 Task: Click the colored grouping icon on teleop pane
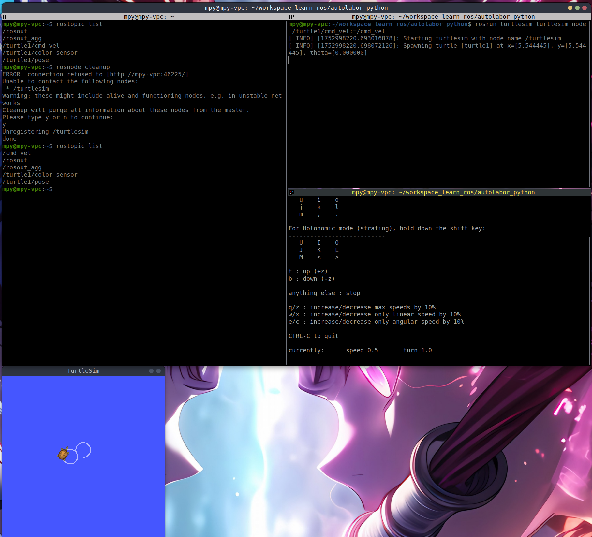(x=291, y=192)
